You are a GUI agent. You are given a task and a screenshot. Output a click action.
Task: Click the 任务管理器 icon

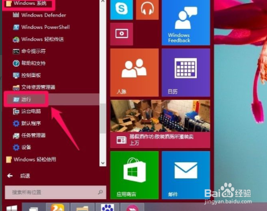(16, 136)
